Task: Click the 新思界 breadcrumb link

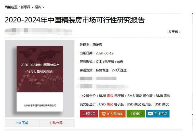Action: (25, 7)
